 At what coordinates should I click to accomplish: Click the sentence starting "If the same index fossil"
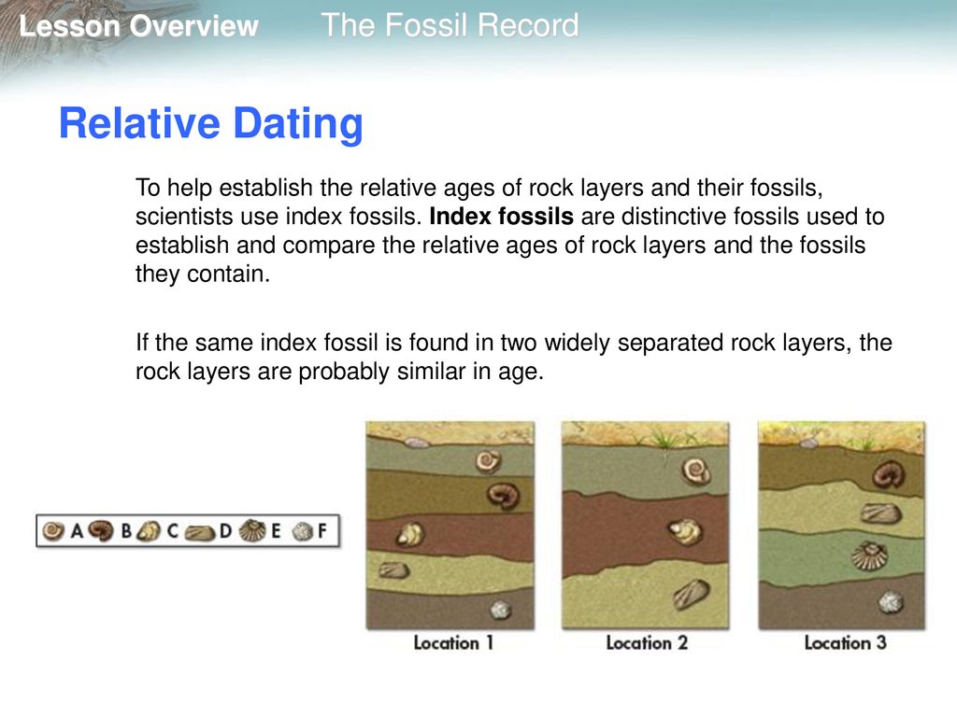pos(514,357)
